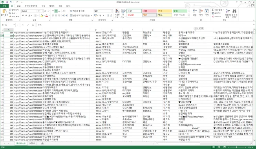The width and height of the screenshot is (256, 149).
Task: Decrease the font size
Action: [49, 11]
